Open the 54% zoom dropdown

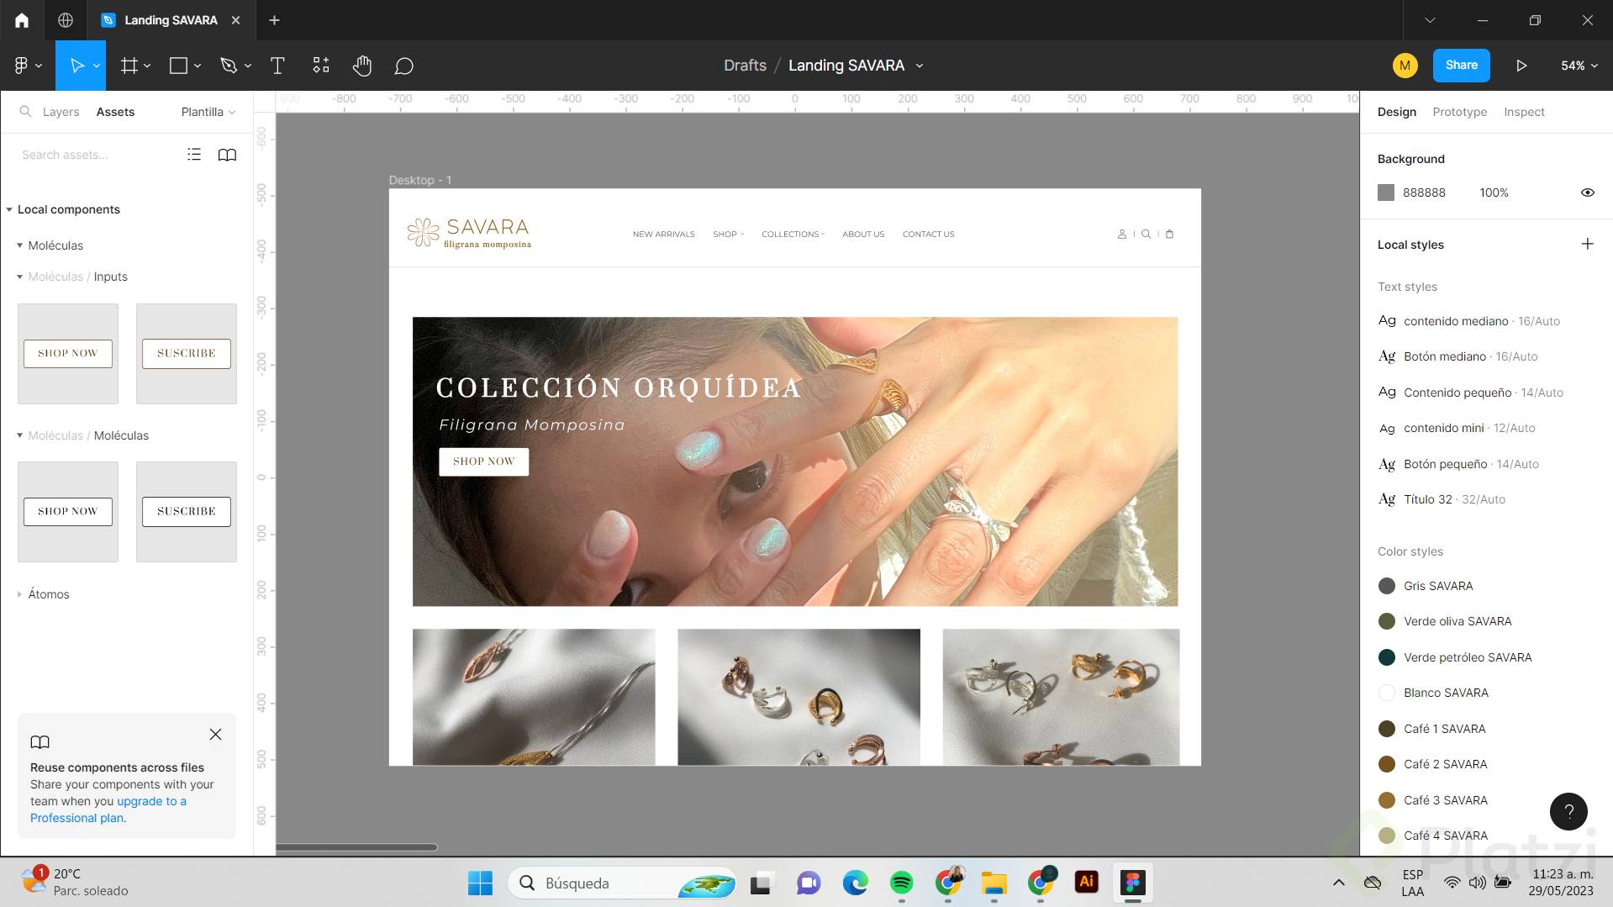(x=1579, y=66)
